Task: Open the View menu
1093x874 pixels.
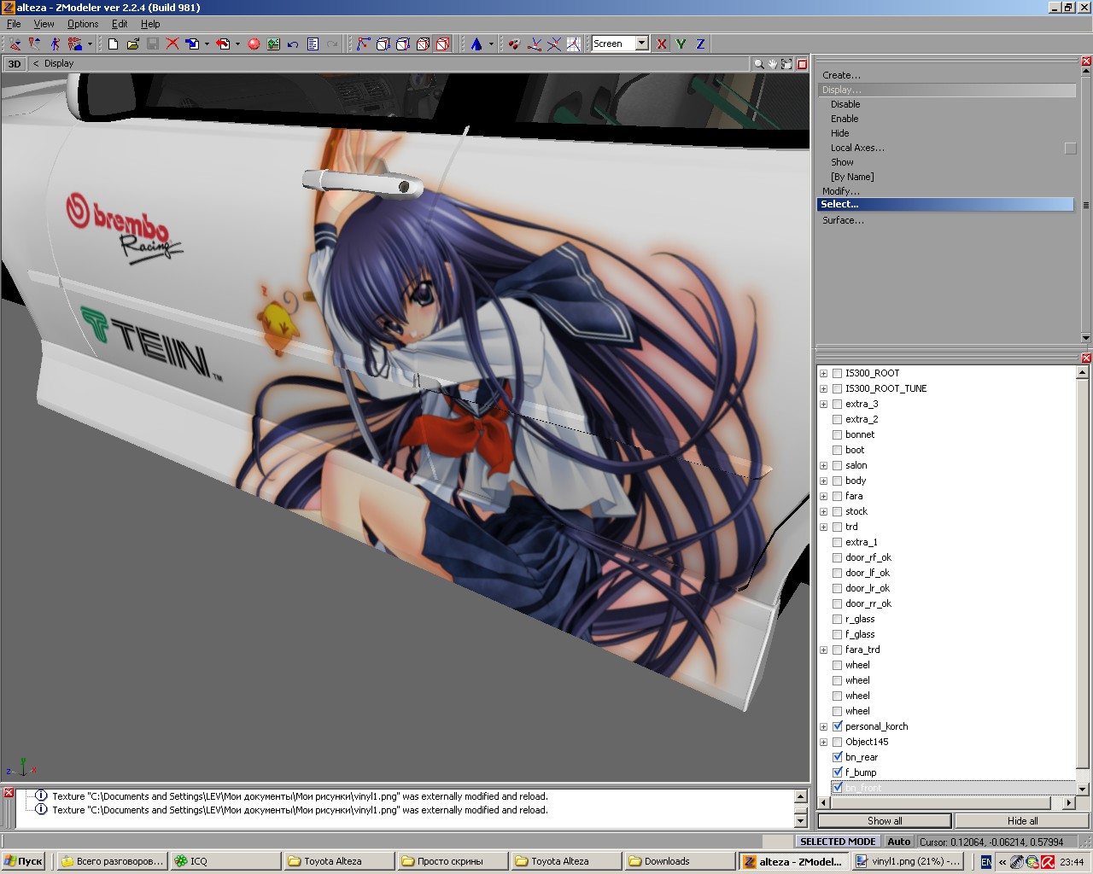Action: click(x=44, y=24)
